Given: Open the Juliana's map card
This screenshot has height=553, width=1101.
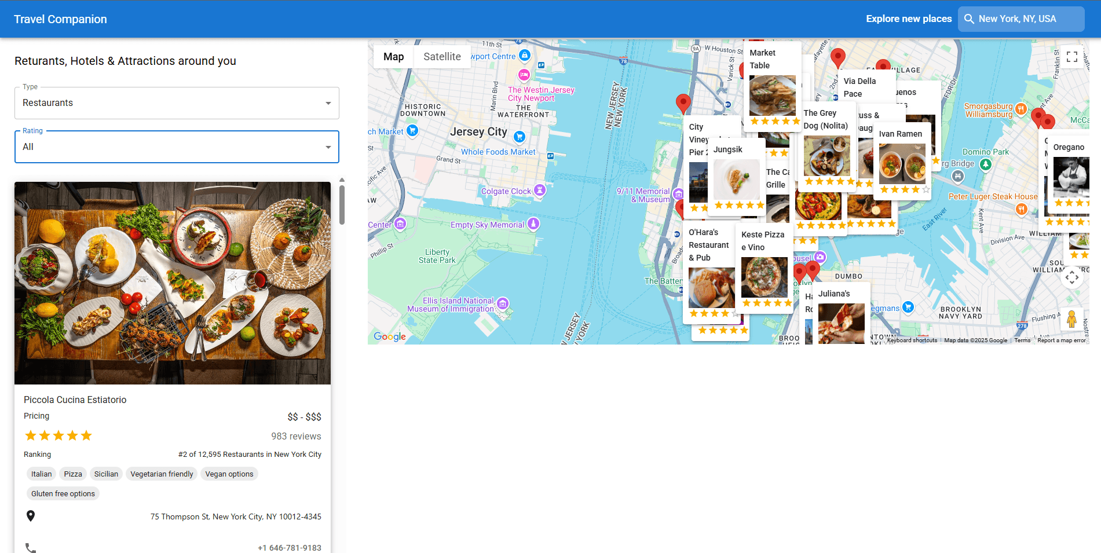Looking at the screenshot, I should 841,313.
